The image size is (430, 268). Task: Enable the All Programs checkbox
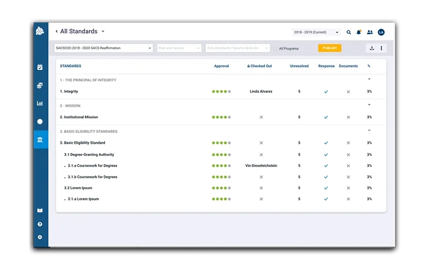276,48
